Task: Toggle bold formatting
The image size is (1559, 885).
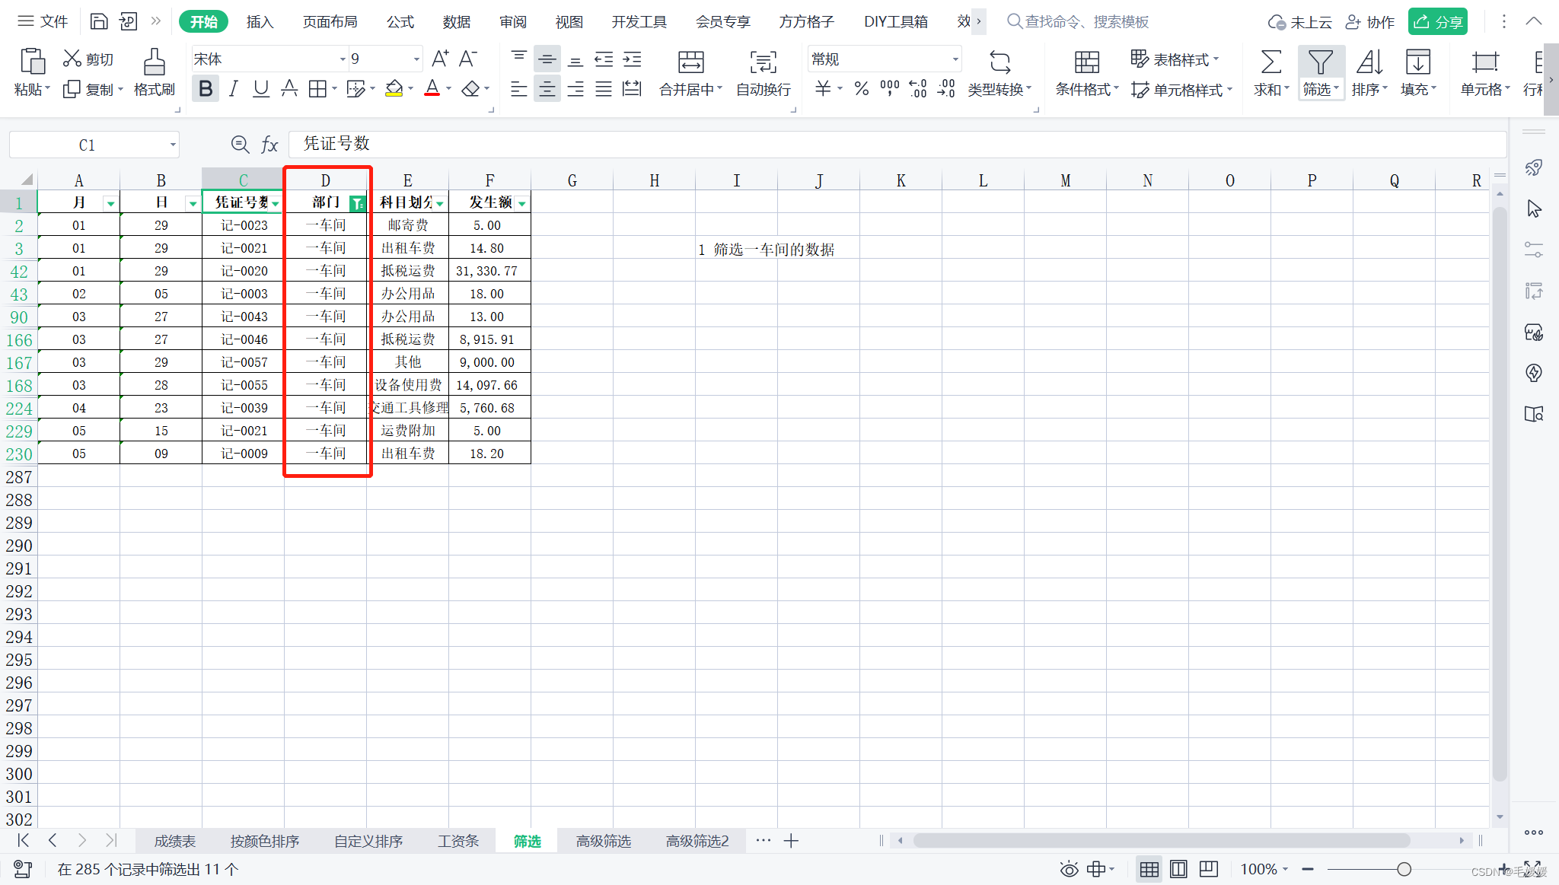Action: click(206, 89)
